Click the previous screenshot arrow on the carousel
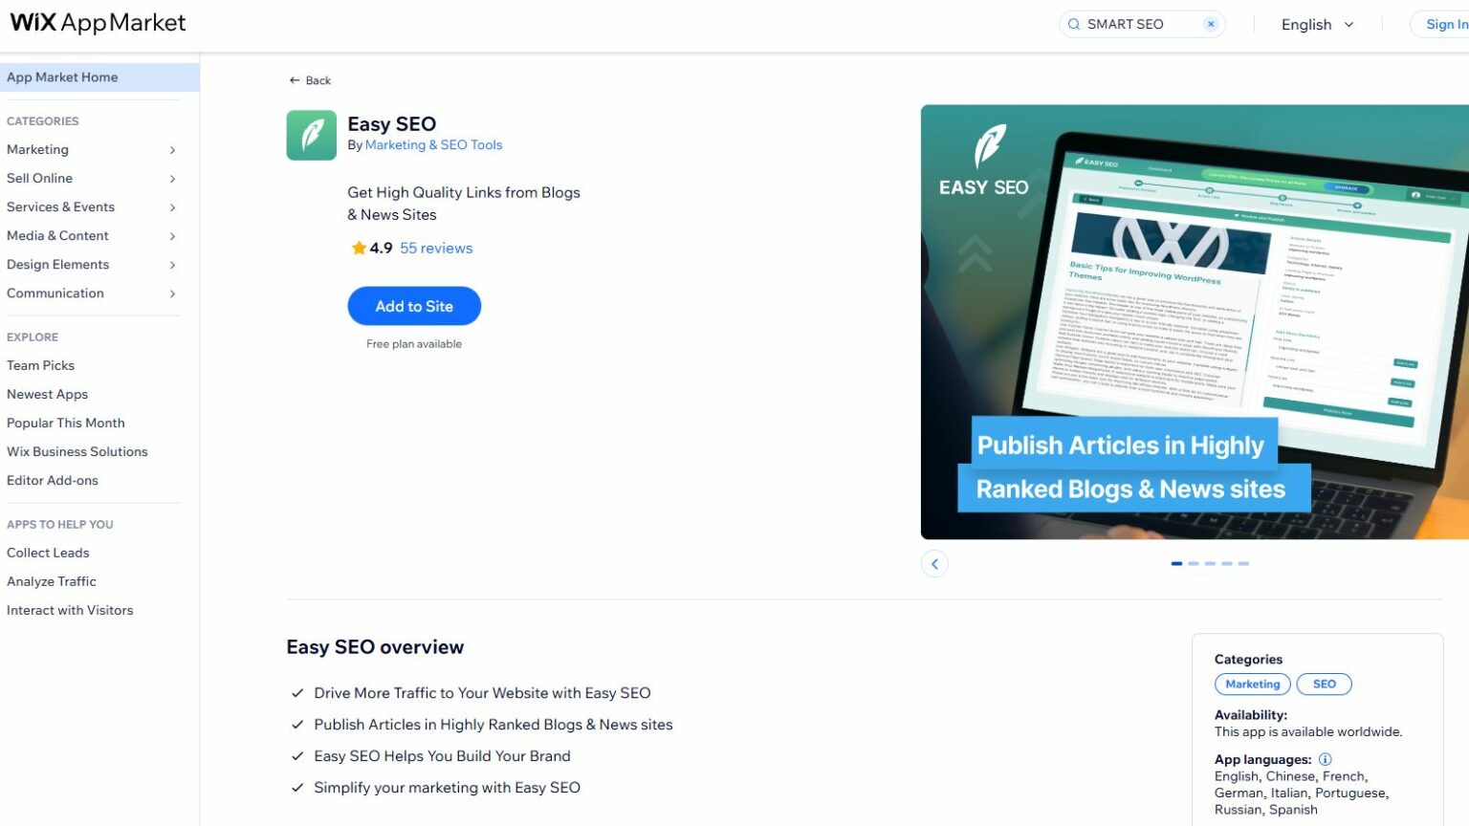 coord(934,563)
